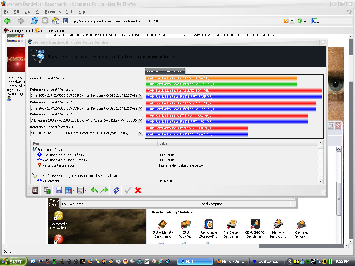The width and height of the screenshot is (355, 266).
Task: Click the green back arrow in Sandra toolbar
Action: [95, 190]
